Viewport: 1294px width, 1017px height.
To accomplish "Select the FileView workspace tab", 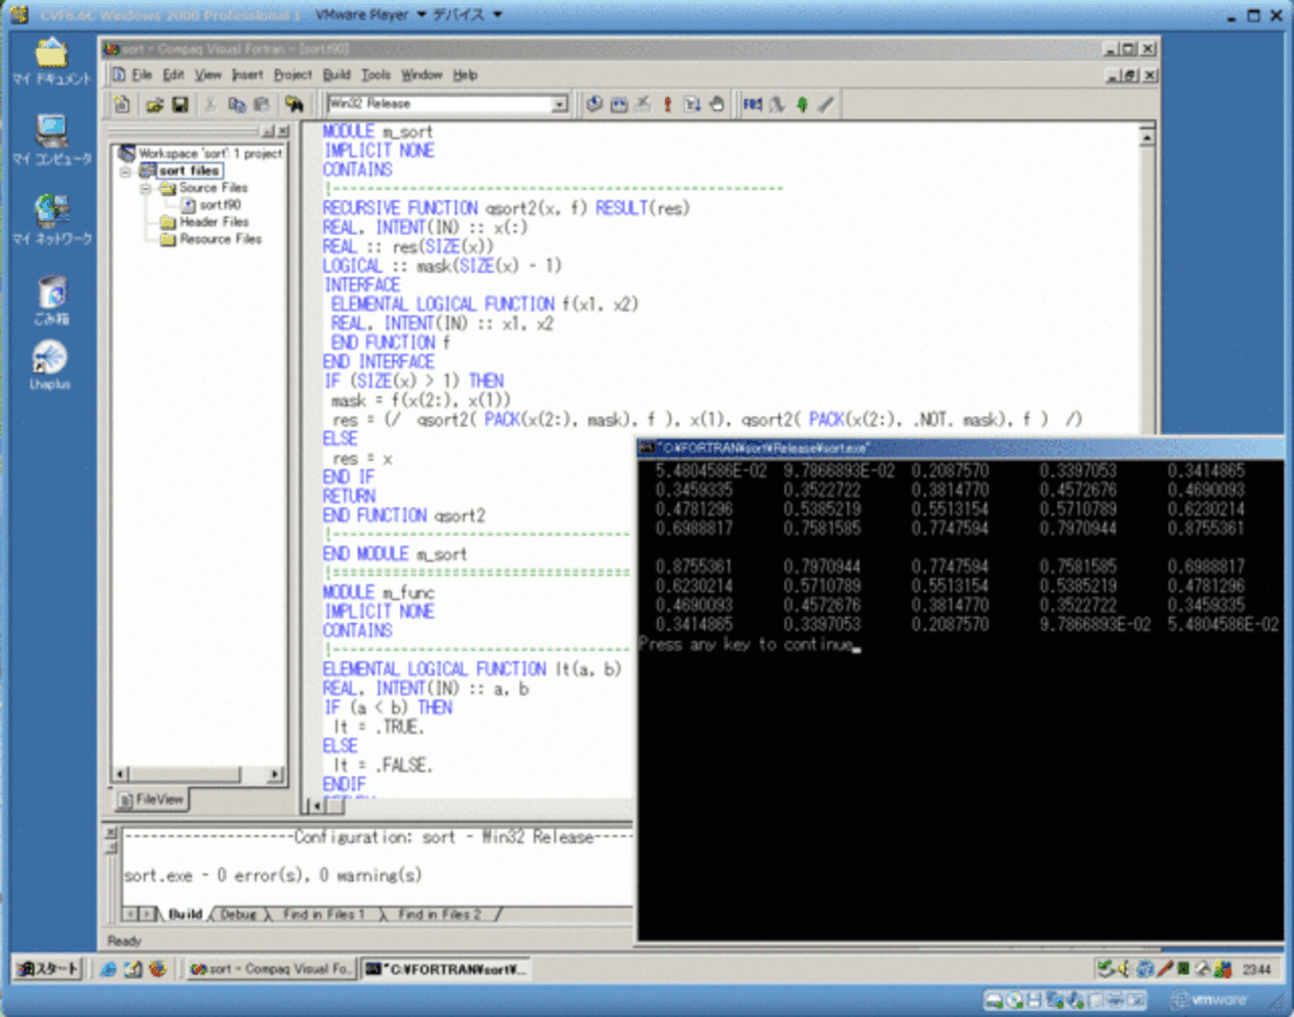I will 151,799.
